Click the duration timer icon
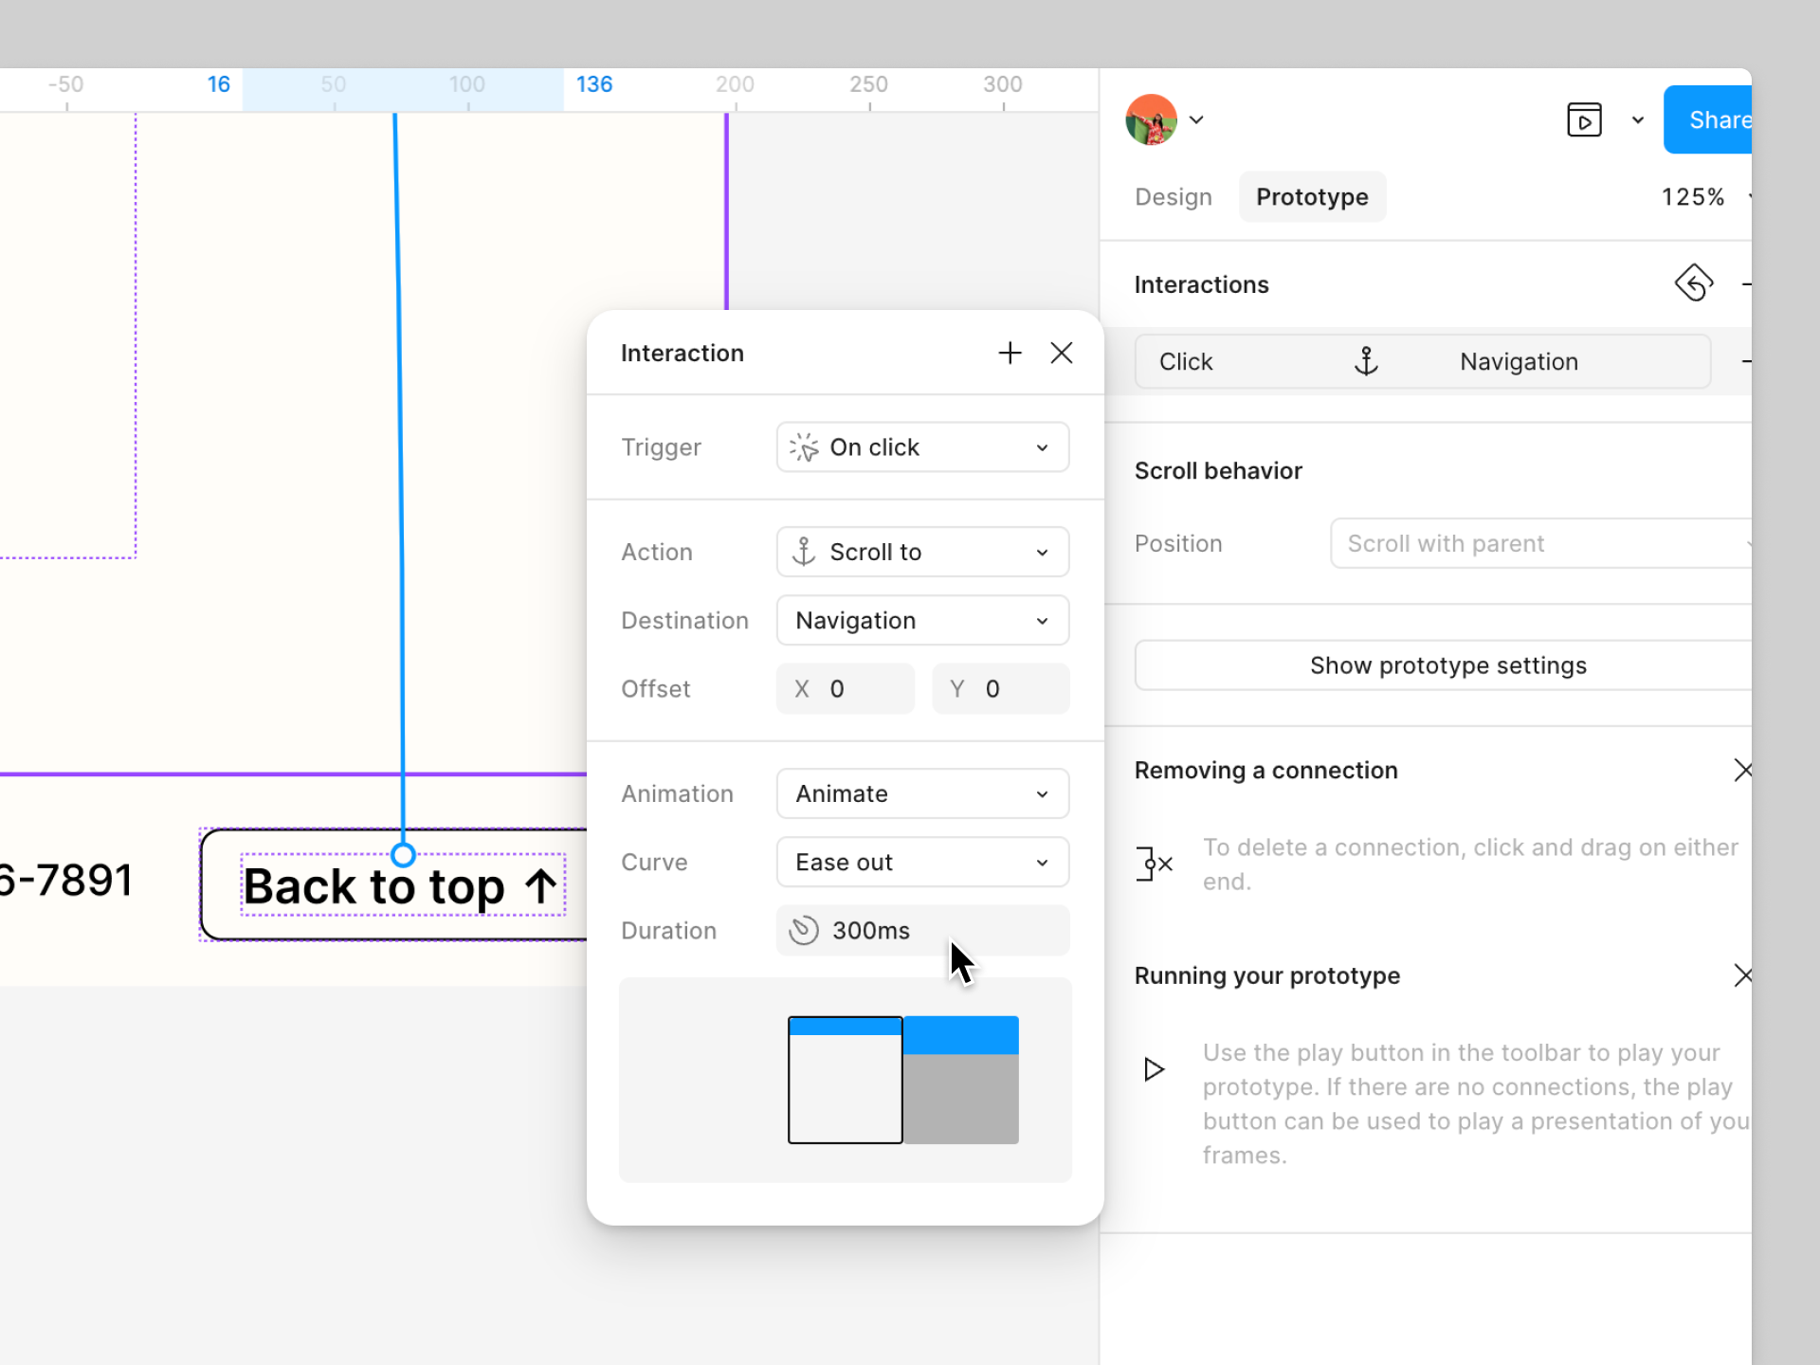The width and height of the screenshot is (1820, 1365). (804, 930)
